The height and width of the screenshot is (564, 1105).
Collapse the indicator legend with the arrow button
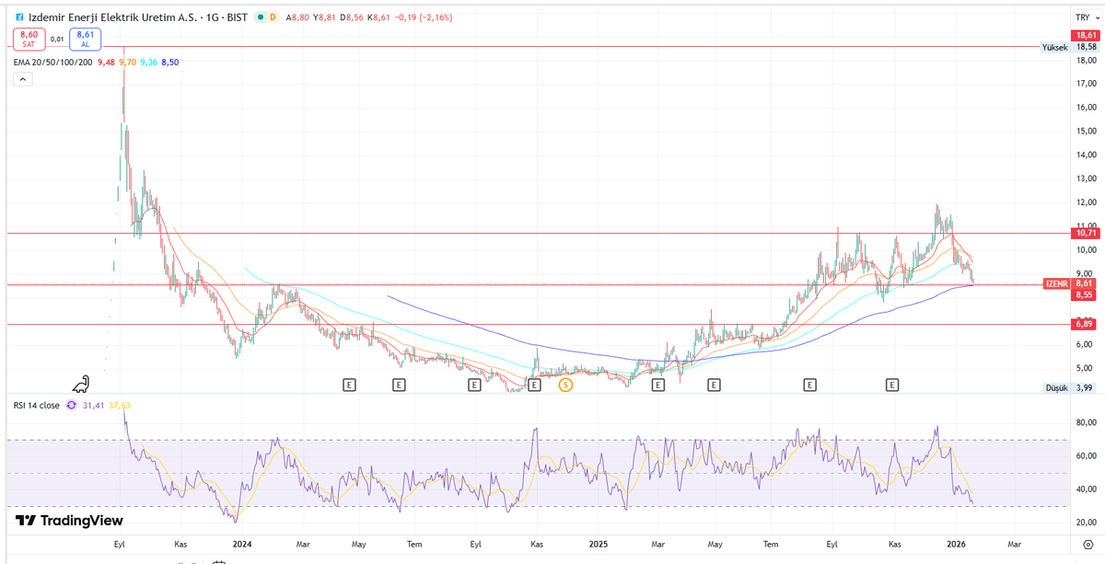click(22, 79)
